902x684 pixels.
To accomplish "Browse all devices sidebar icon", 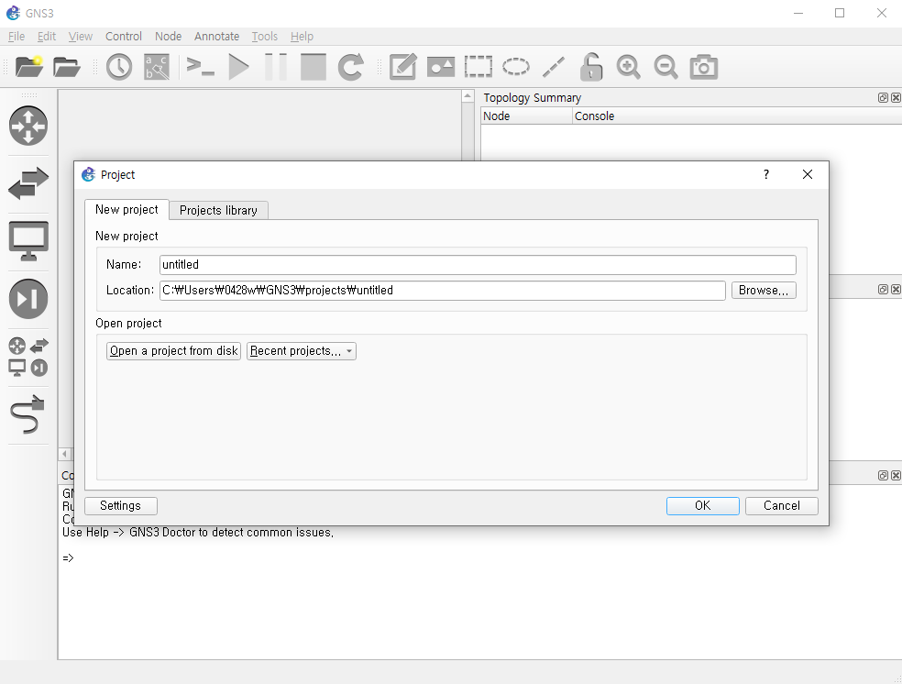I will coord(28,357).
